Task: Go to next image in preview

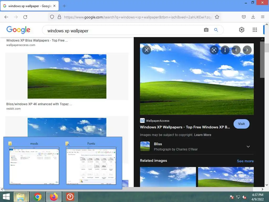Action: [247, 50]
